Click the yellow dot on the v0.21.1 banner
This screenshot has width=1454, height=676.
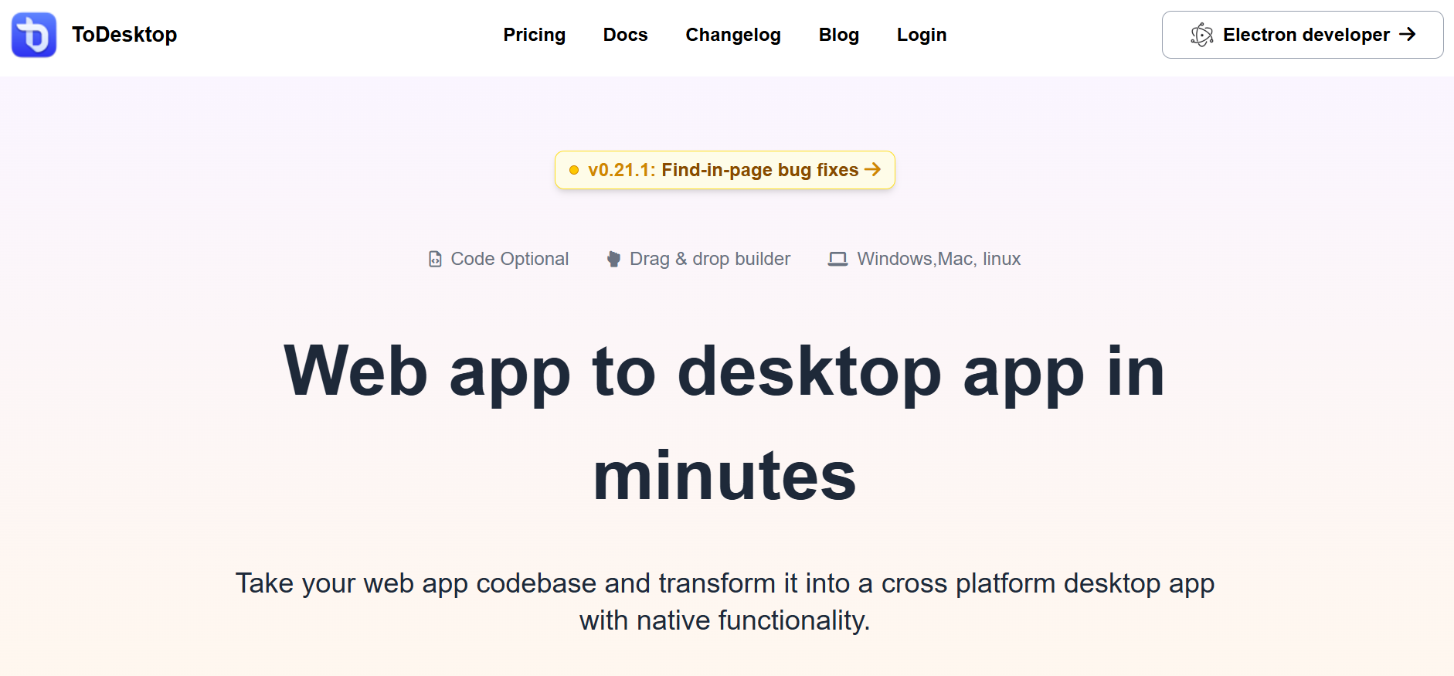(x=574, y=170)
